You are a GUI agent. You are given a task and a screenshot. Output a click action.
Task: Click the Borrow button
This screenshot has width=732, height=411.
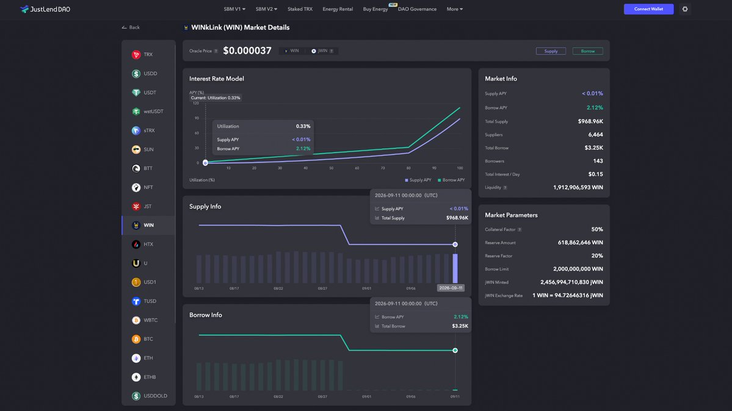[587, 51]
